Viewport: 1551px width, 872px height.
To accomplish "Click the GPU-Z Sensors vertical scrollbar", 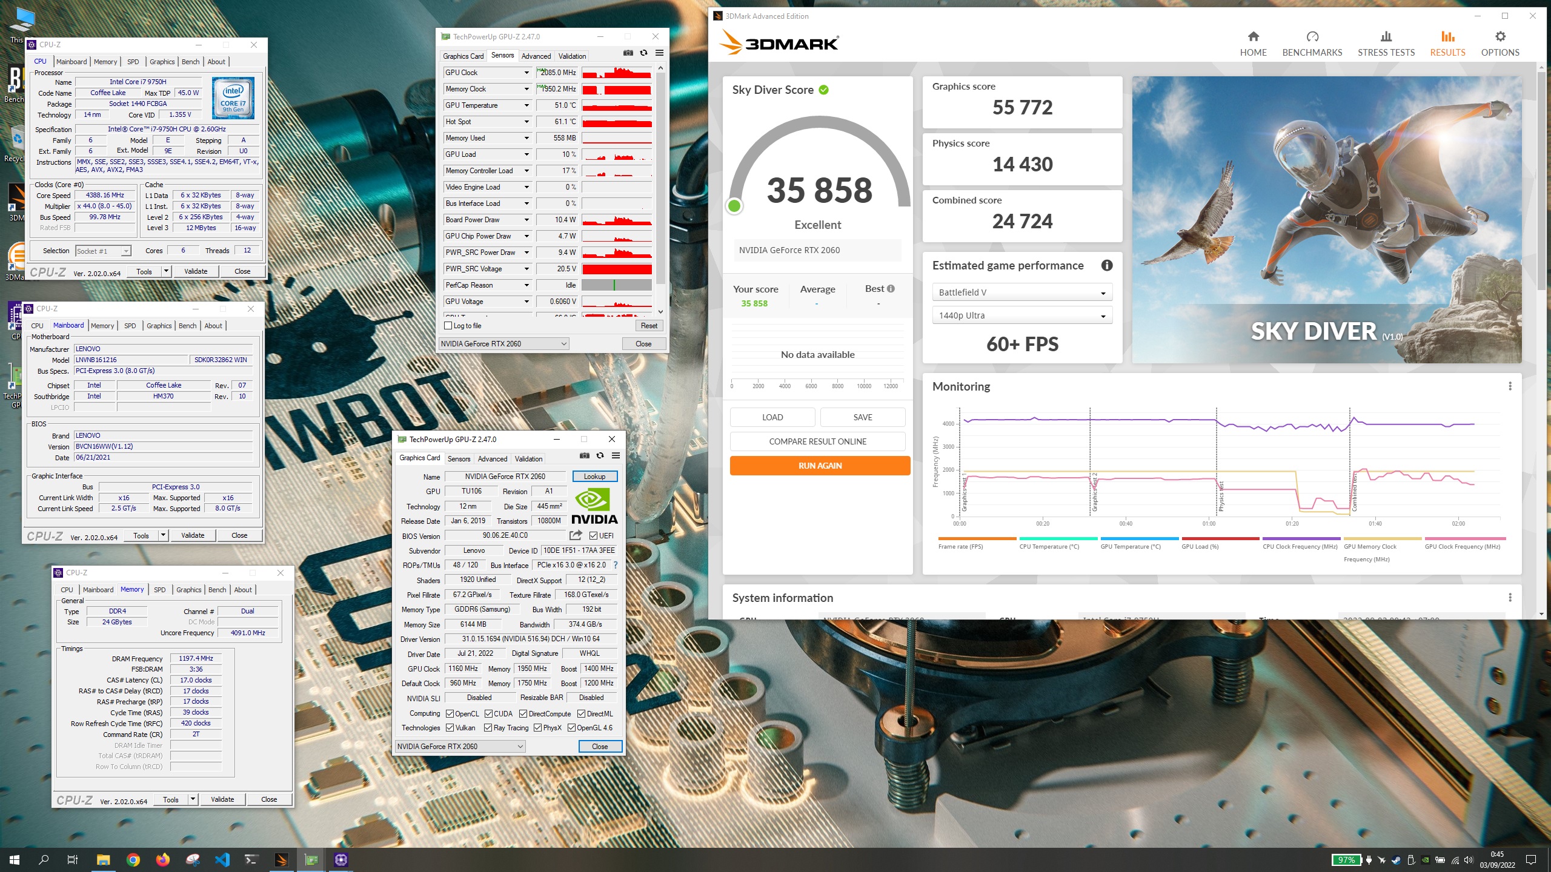I will (660, 190).
